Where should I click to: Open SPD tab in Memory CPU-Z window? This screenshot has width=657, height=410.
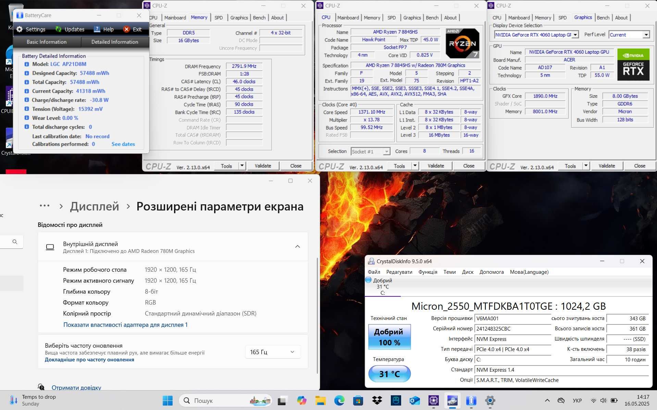(219, 17)
